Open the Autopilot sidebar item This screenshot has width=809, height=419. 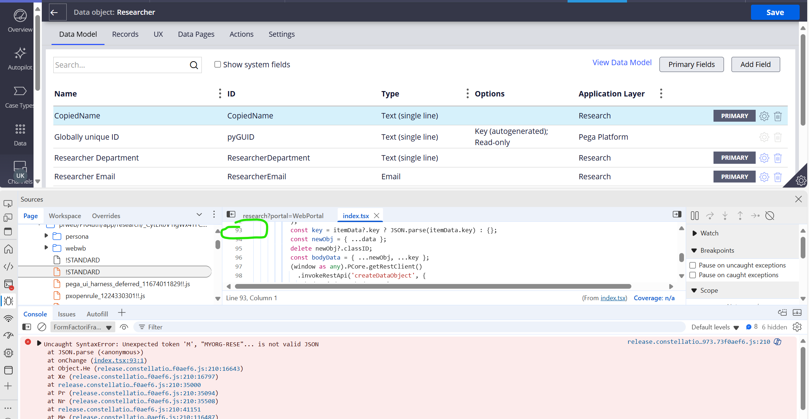(20, 58)
